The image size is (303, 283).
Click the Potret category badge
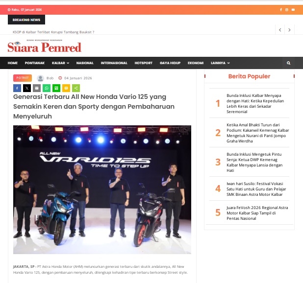[x=23, y=78]
